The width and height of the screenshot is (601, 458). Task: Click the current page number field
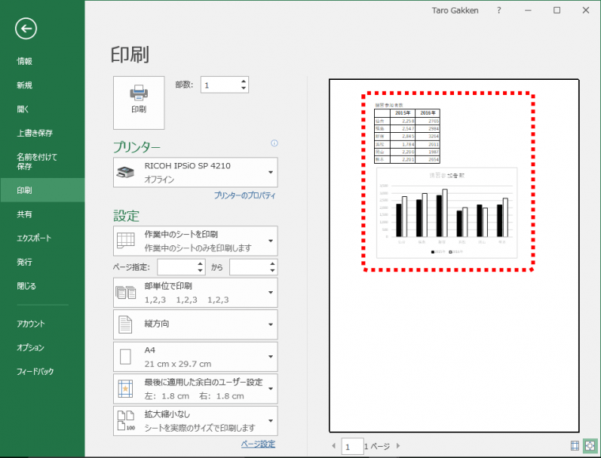[352, 446]
